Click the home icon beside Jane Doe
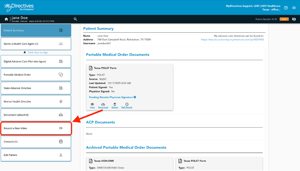Screen dimensions: 300x171 (x=6, y=19)
